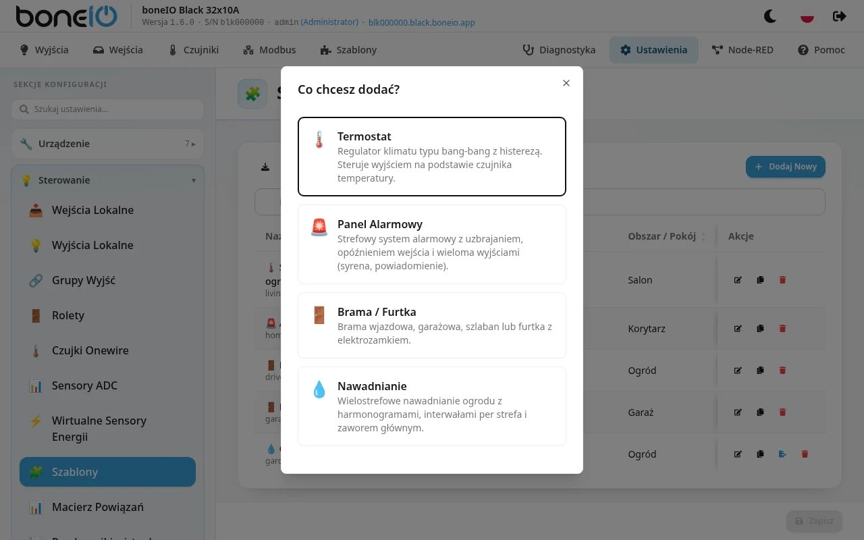Click the boneIO logo
This screenshot has width=864, height=540.
click(66, 16)
